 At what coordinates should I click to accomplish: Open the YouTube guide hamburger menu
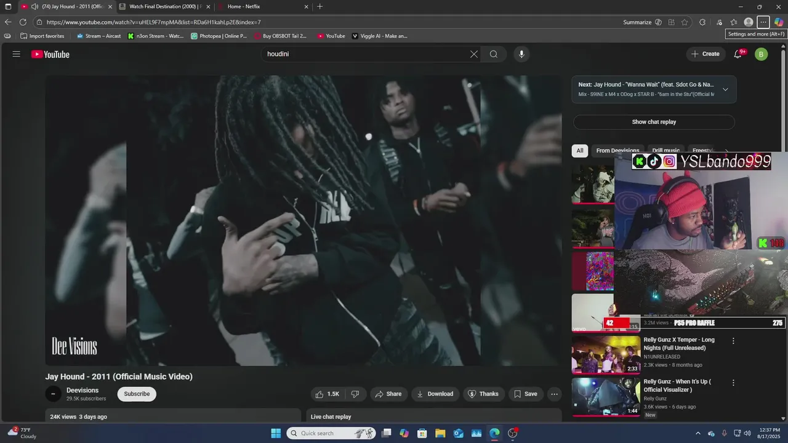(x=17, y=54)
